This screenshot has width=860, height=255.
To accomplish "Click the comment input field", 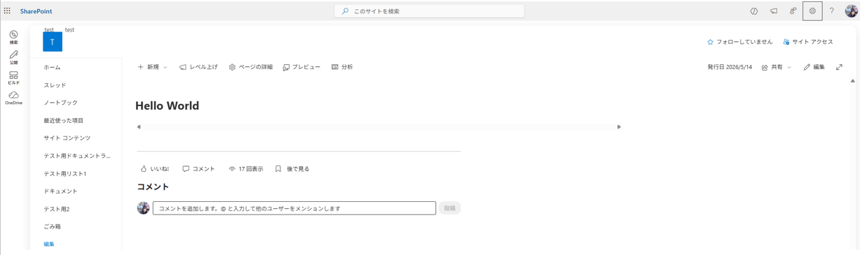I will pos(294,208).
